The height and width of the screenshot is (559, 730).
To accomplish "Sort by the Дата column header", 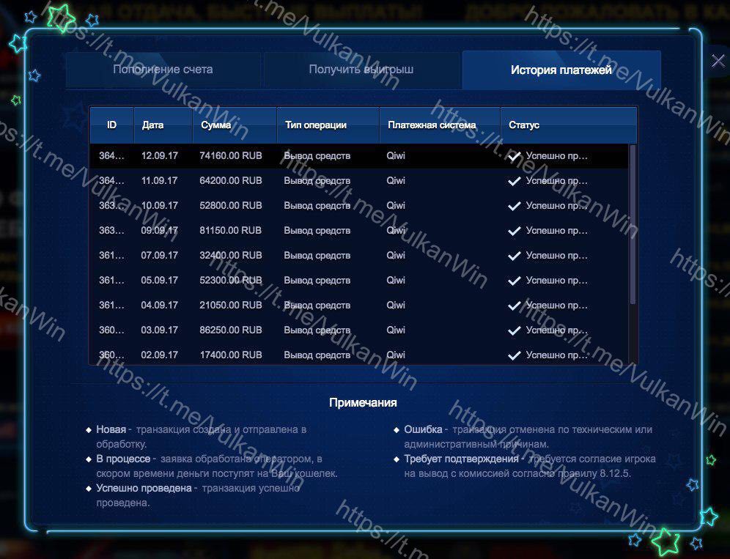I will point(163,125).
